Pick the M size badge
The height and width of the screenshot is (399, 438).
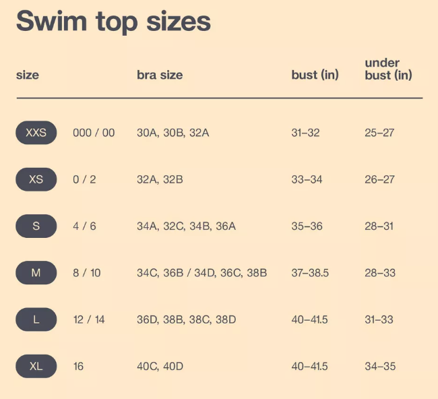point(36,273)
